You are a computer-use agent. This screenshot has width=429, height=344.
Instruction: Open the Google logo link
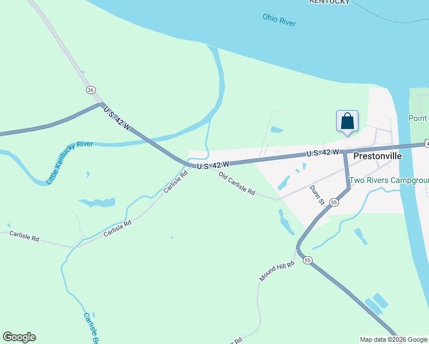[x=19, y=337]
